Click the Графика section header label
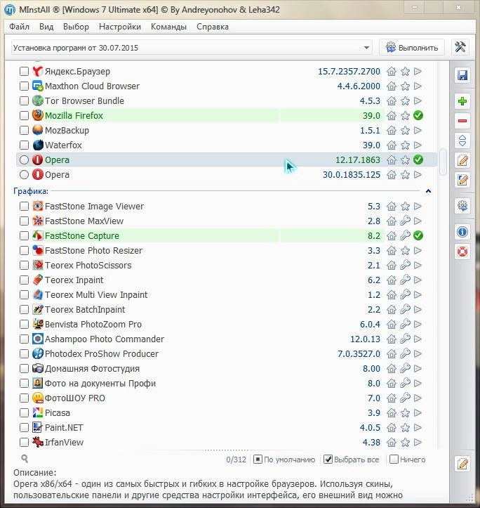 click(31, 191)
